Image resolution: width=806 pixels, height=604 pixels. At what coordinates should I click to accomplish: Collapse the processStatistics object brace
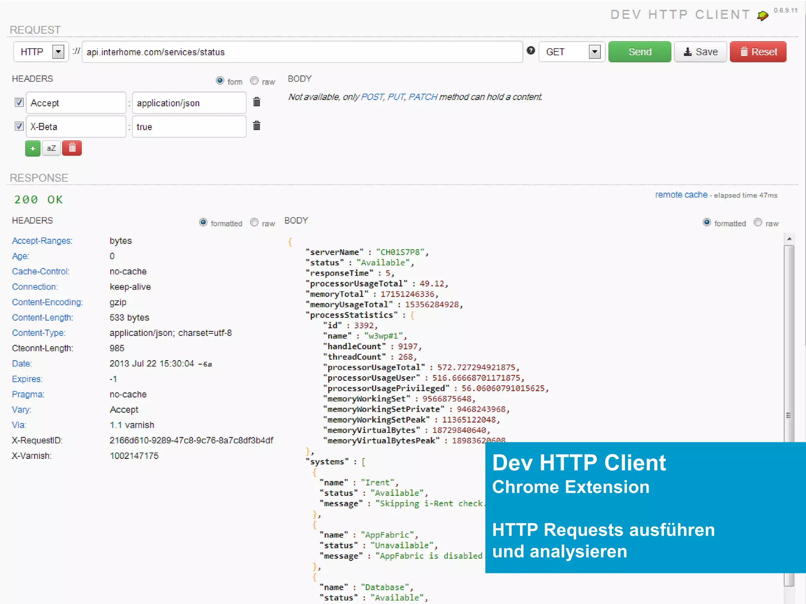coord(412,315)
